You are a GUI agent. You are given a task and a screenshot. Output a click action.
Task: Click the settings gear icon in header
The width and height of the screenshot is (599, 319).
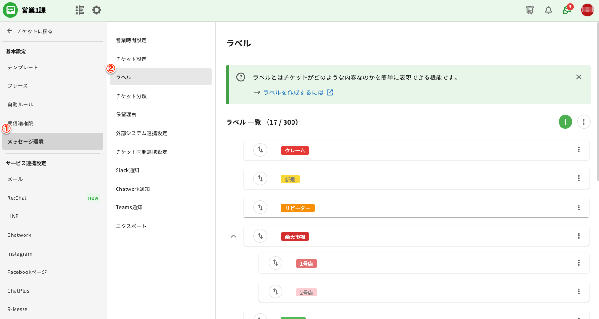tap(96, 10)
